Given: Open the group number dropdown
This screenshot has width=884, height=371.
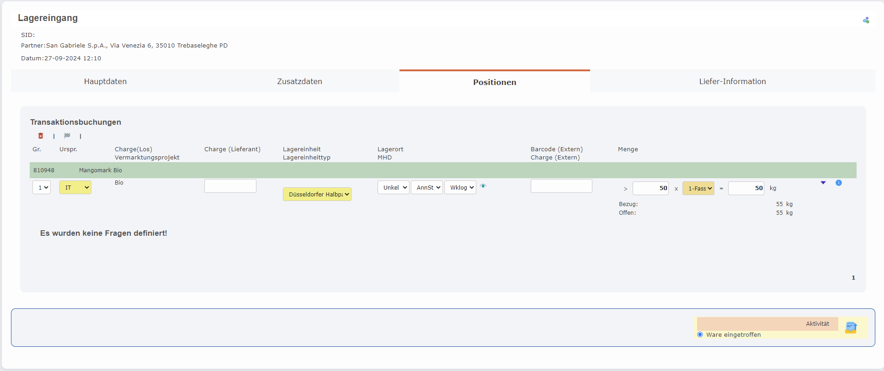Looking at the screenshot, I should [42, 187].
